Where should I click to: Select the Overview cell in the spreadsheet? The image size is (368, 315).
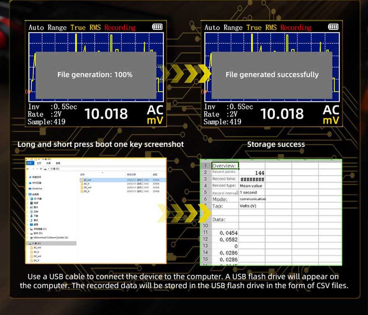pos(224,166)
